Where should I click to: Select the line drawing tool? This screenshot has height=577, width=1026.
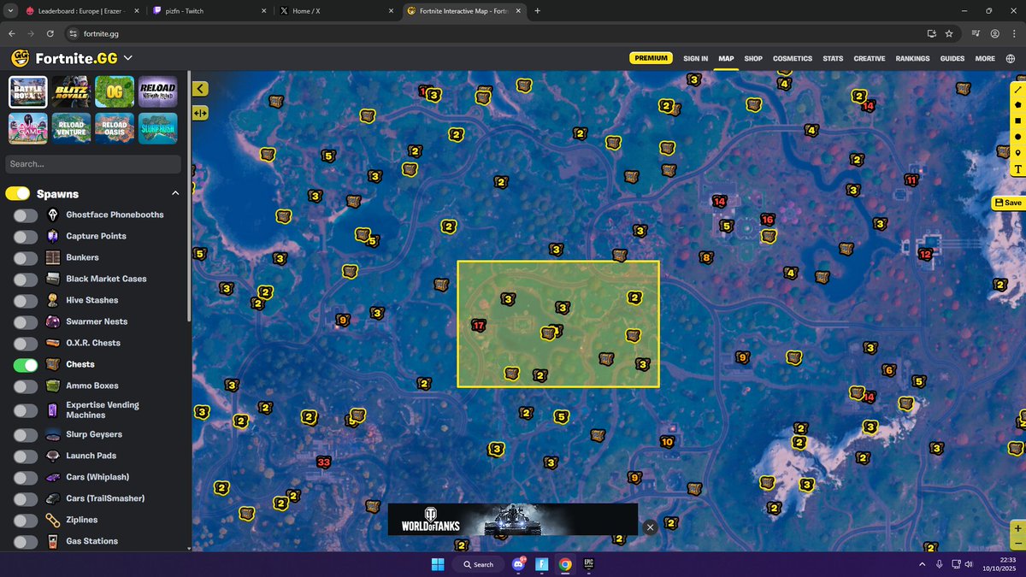(x=1017, y=89)
